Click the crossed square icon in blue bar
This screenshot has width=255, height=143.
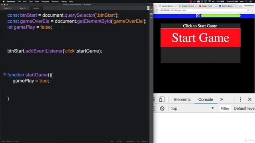(x=198, y=15)
